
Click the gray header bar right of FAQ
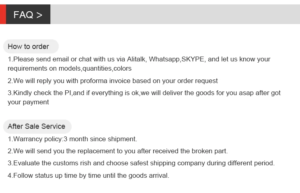tap(175, 14)
